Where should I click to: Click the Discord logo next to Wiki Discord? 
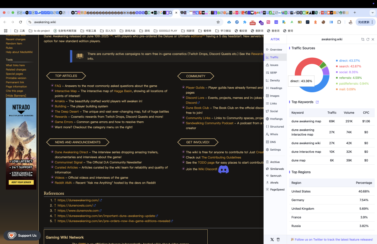point(223,169)
